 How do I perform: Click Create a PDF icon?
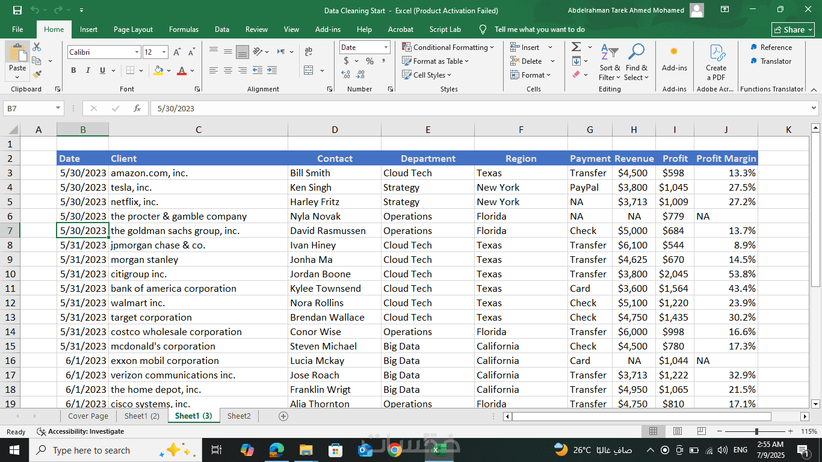[715, 63]
